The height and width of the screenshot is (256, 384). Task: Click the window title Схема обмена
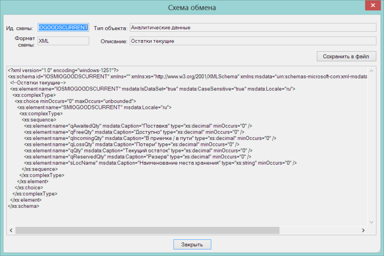(192, 8)
